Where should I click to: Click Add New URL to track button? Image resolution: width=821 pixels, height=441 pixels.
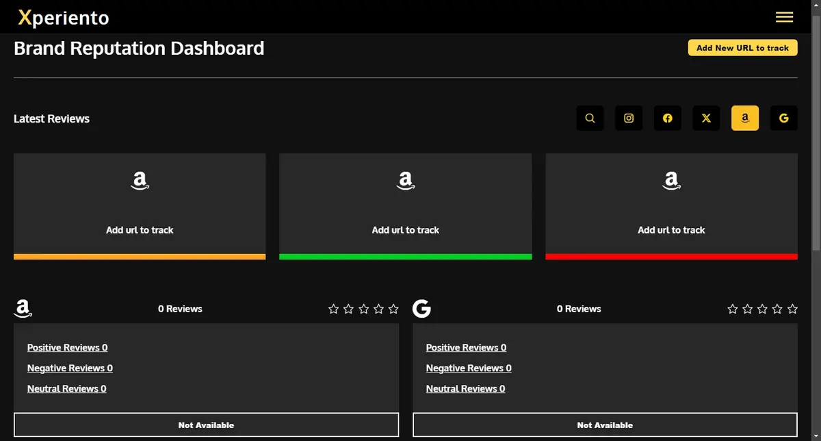pos(742,48)
